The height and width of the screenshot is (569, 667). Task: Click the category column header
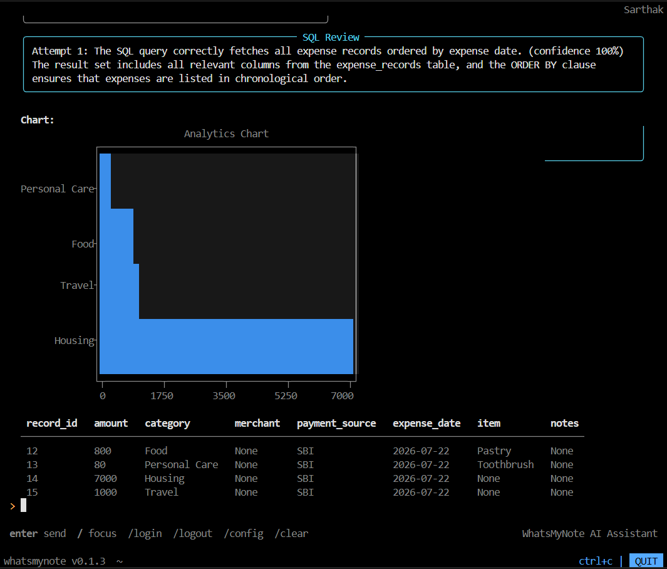[x=167, y=424]
